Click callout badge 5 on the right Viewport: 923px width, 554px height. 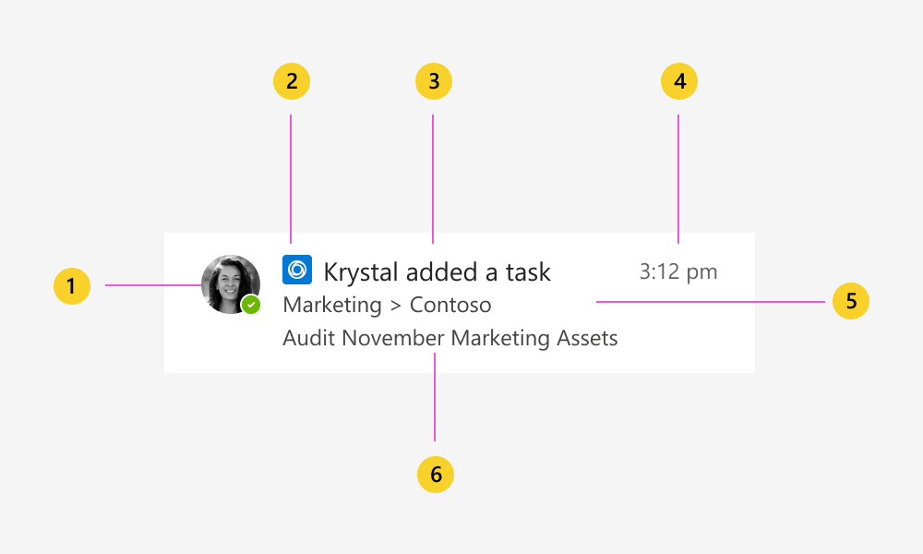coord(850,301)
